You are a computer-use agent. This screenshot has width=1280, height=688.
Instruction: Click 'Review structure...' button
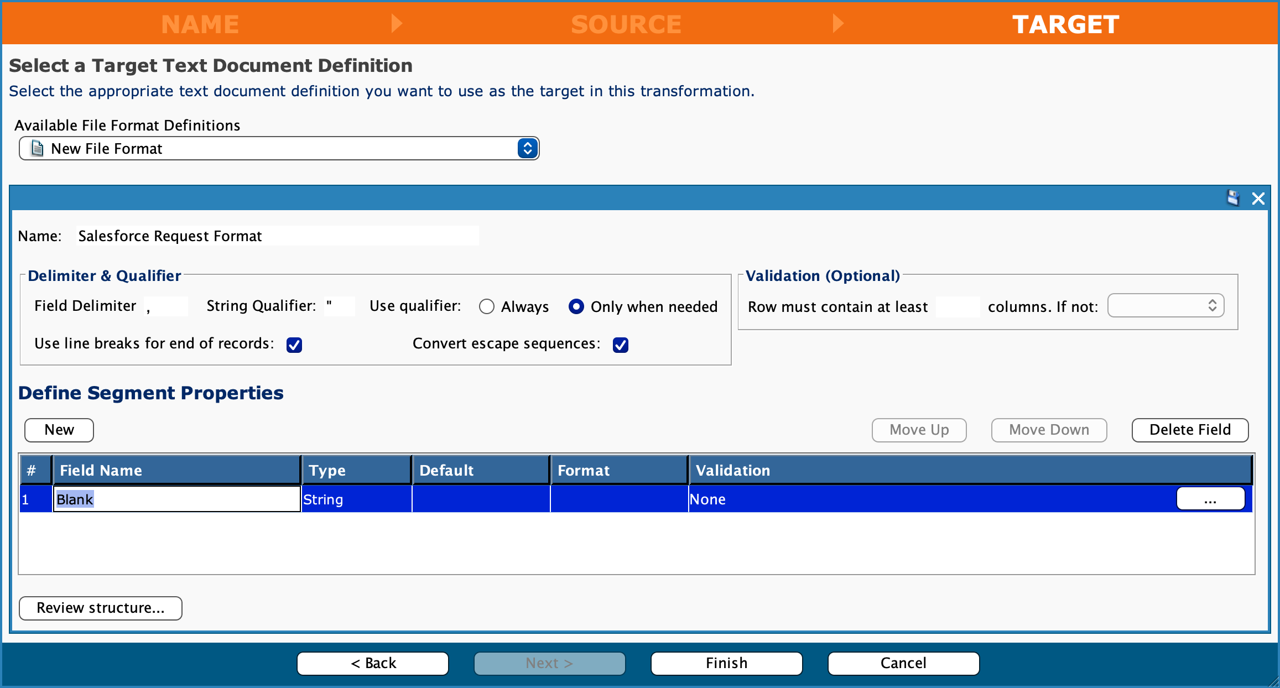pos(99,608)
